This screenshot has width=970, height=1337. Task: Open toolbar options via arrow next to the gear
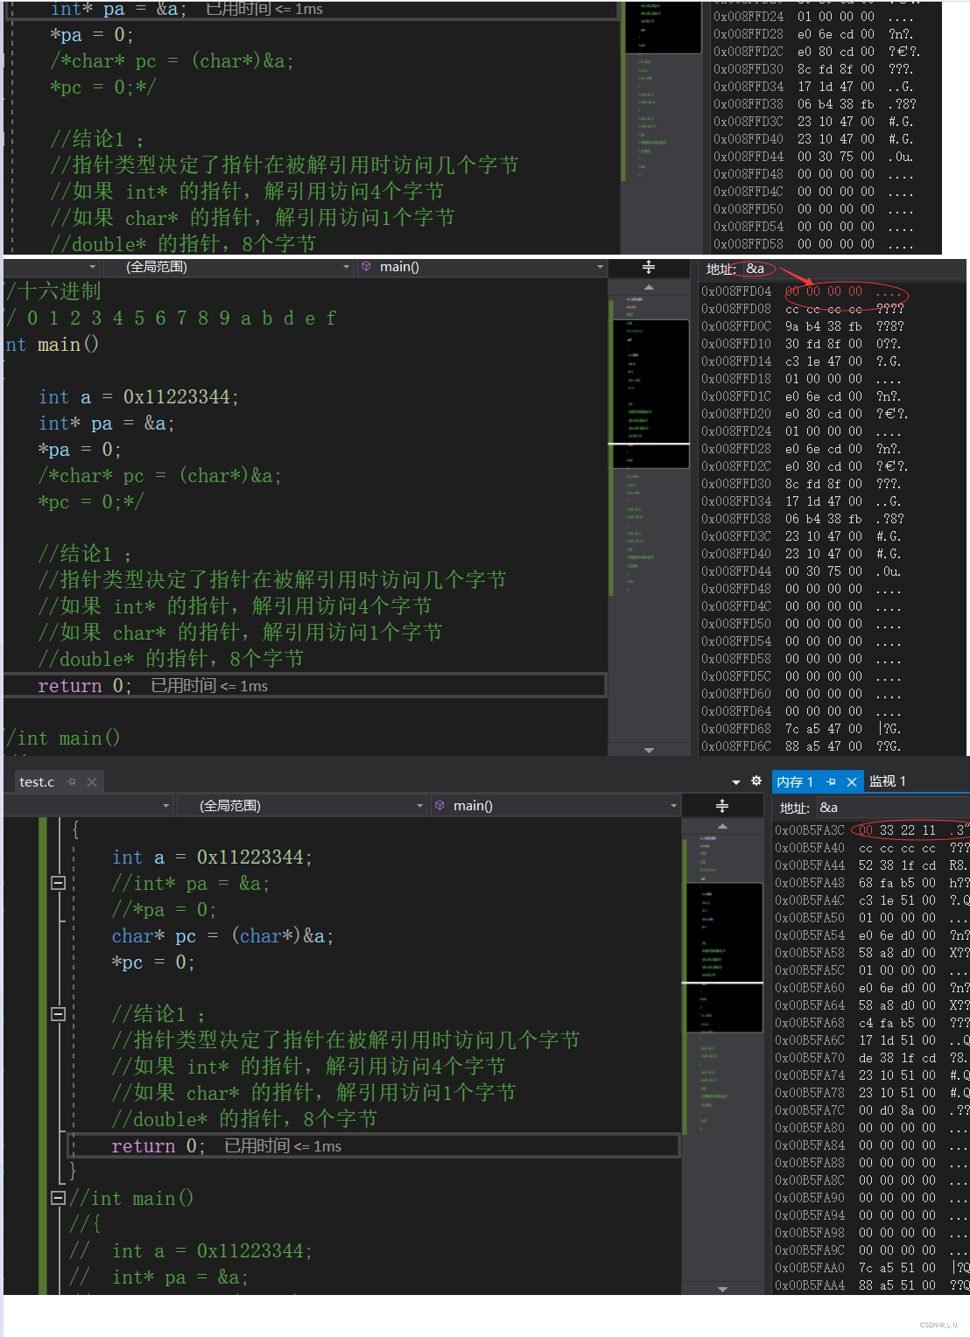(x=738, y=780)
